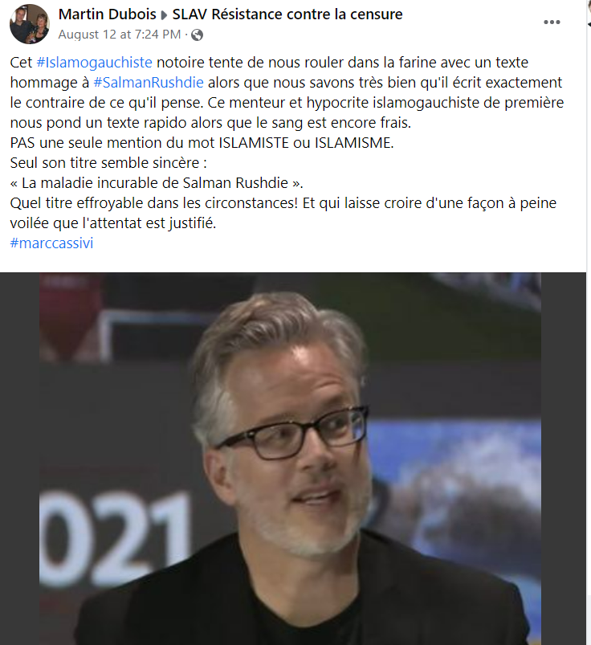Click the PAS une seule mention text line
Image resolution: width=591 pixels, height=645 pixels.
202,143
